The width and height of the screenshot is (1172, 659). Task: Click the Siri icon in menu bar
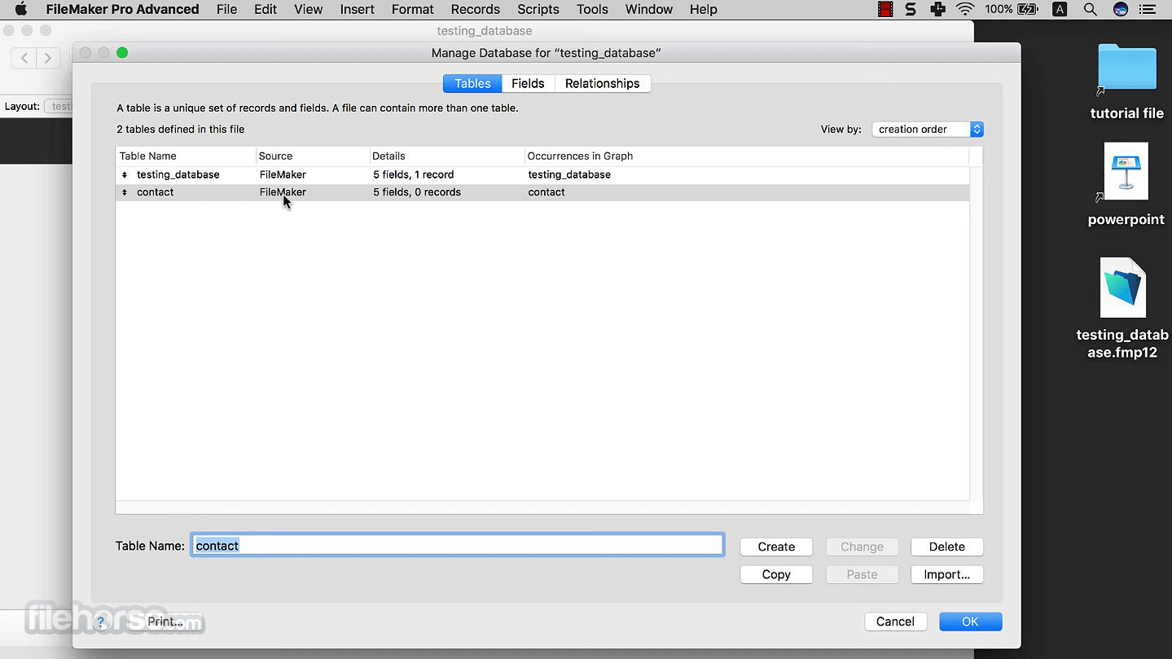click(x=1121, y=10)
